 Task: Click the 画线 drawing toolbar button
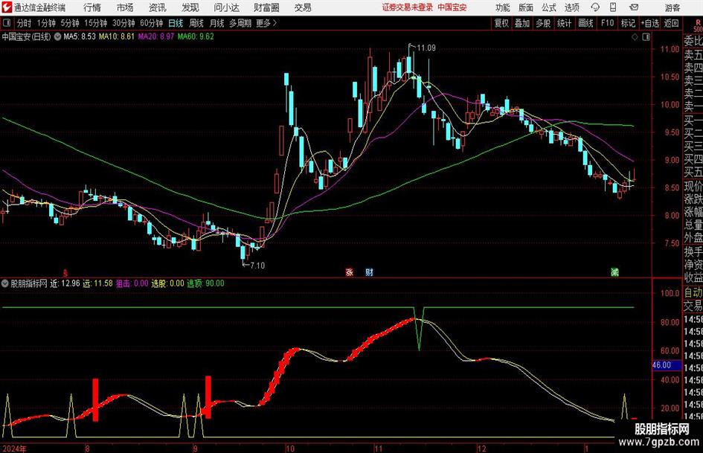[585, 23]
